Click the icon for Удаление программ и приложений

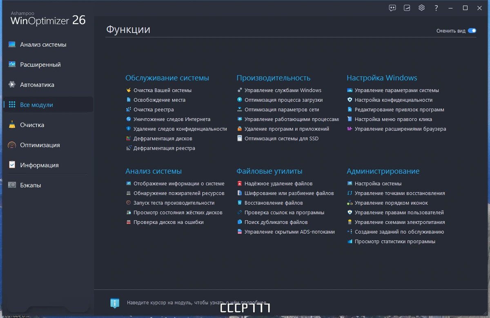[x=240, y=129]
